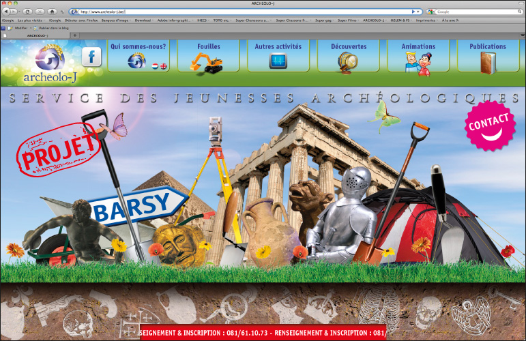Screen dimensions: 526x341
Task: Expand the Banques d'image bookmark folder
Action: [x=116, y=20]
